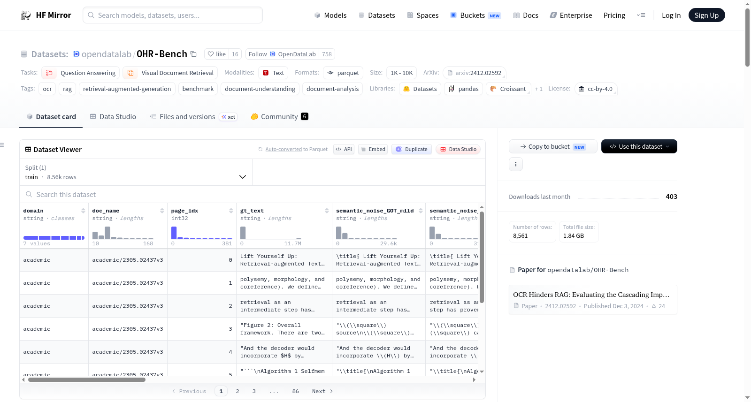Open the Croissant library tag
The image size is (751, 402).
[508, 89]
